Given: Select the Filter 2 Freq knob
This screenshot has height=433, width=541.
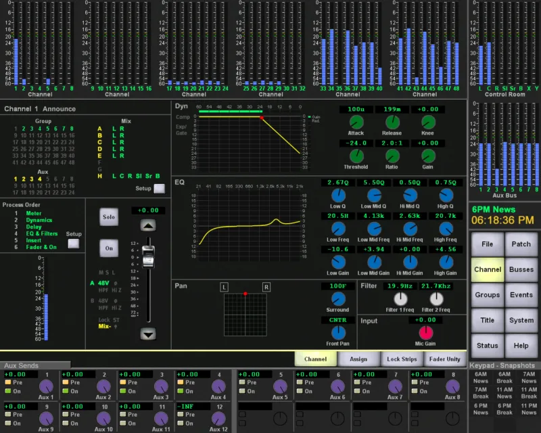Looking at the screenshot, I should click(436, 299).
